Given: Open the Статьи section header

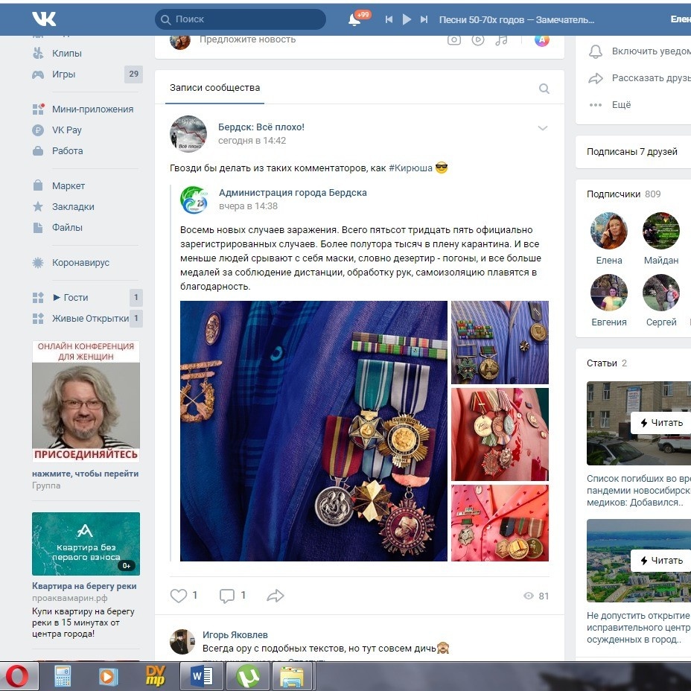Looking at the screenshot, I should coord(606,363).
